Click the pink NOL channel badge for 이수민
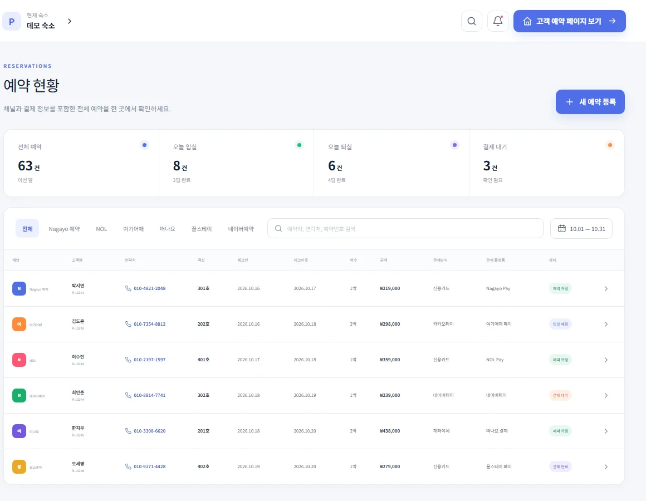This screenshot has height=501, width=646. tap(19, 360)
